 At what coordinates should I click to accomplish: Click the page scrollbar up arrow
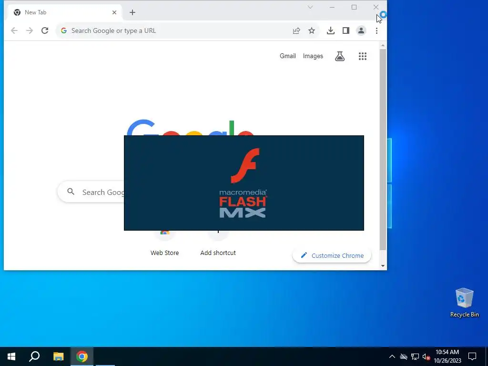tap(383, 45)
